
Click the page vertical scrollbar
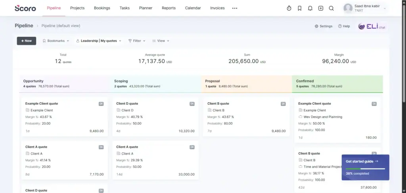click(404, 54)
